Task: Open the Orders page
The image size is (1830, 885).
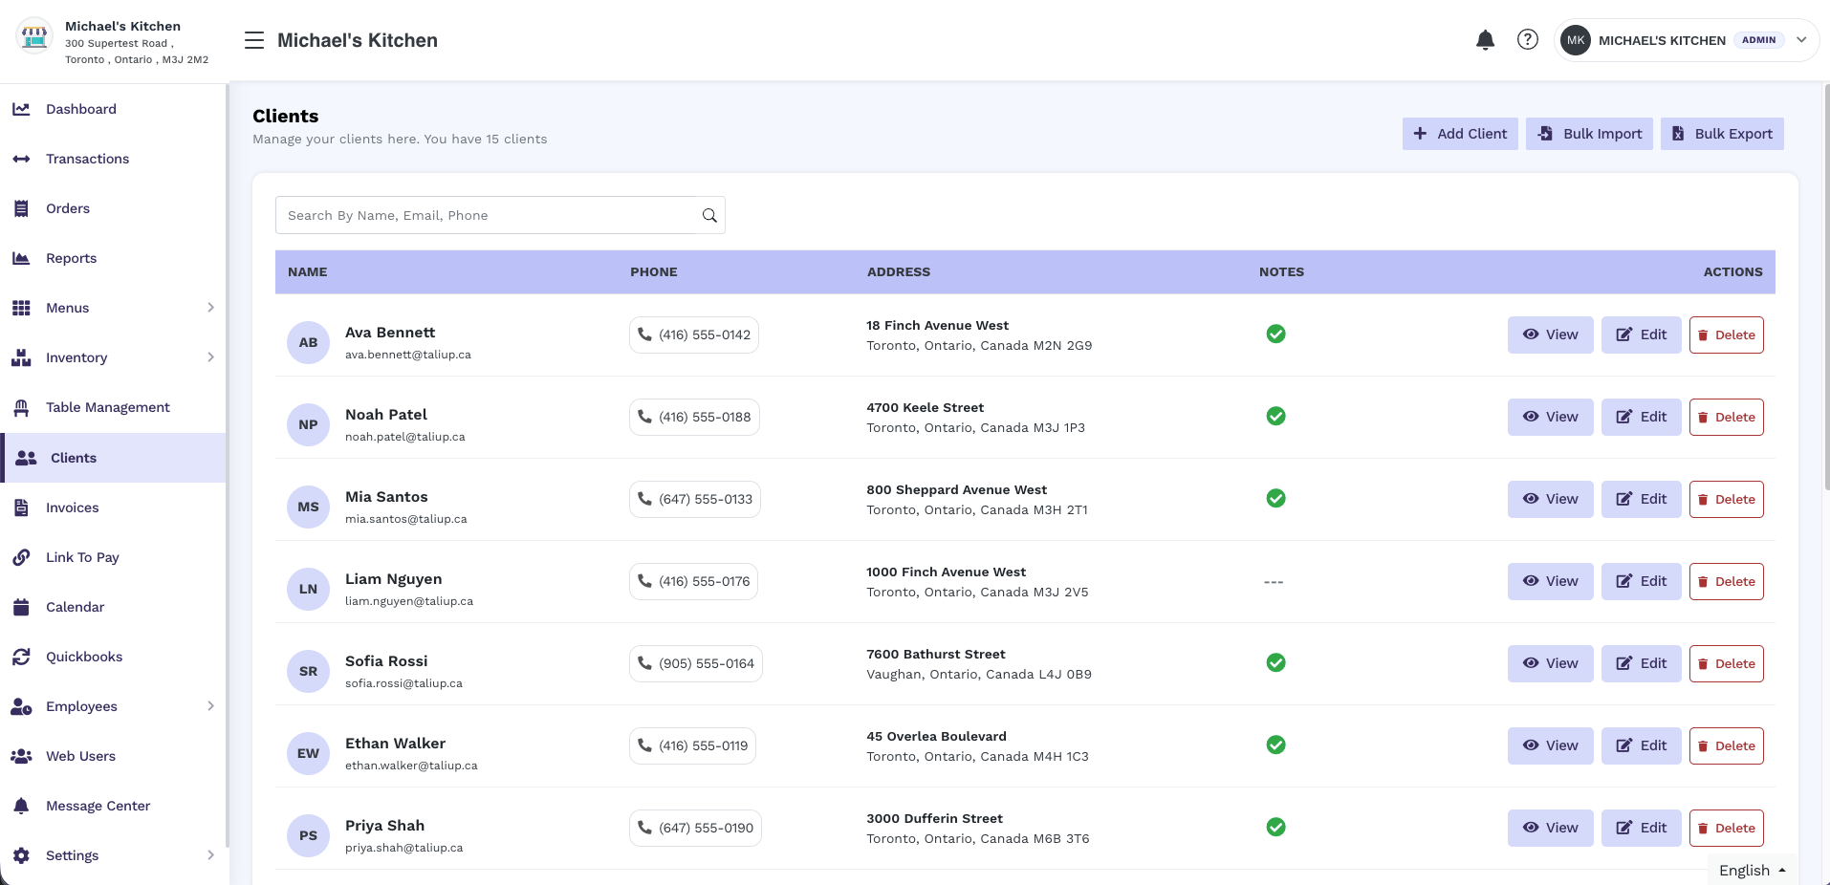Action: tap(68, 208)
